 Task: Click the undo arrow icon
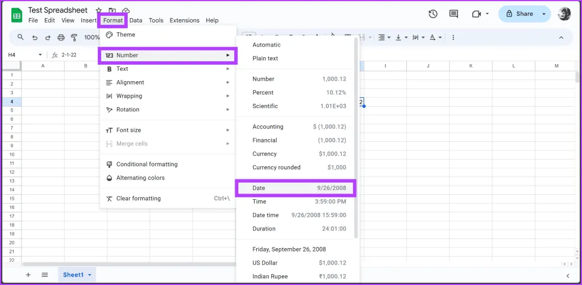coord(35,37)
